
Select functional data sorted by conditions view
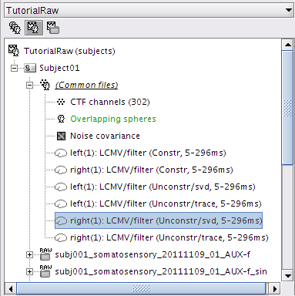[x=53, y=28]
